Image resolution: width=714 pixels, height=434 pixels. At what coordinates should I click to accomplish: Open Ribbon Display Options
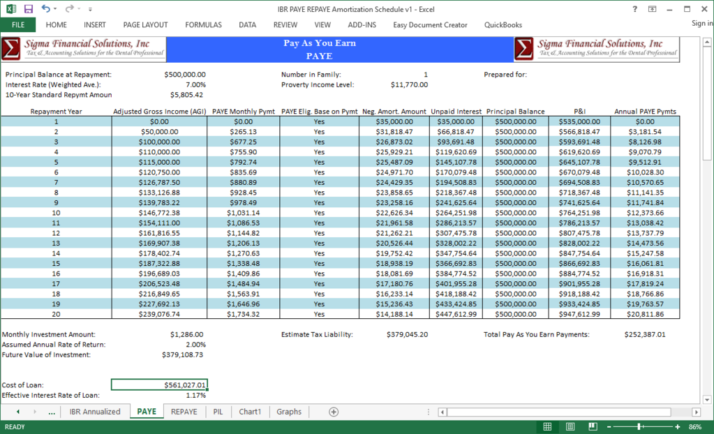pyautogui.click(x=652, y=9)
